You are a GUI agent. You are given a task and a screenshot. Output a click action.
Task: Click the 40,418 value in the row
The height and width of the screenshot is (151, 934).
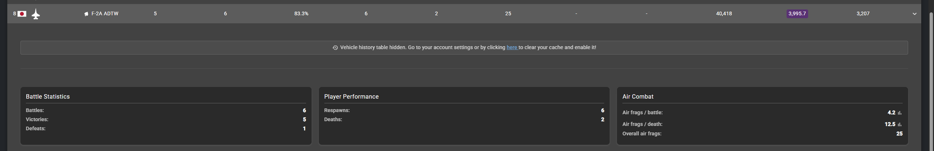coord(724,13)
